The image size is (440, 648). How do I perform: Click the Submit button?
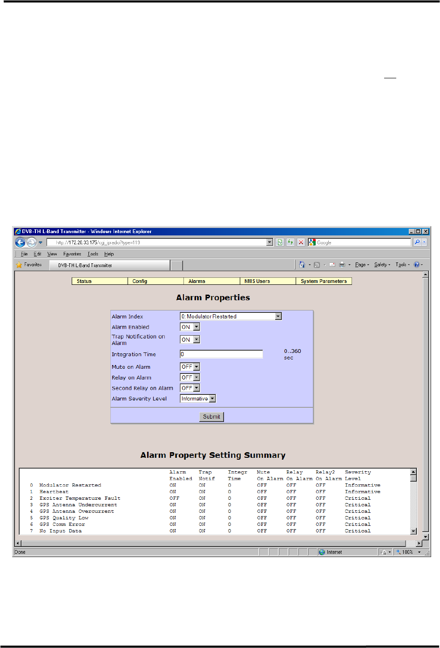[x=211, y=417]
